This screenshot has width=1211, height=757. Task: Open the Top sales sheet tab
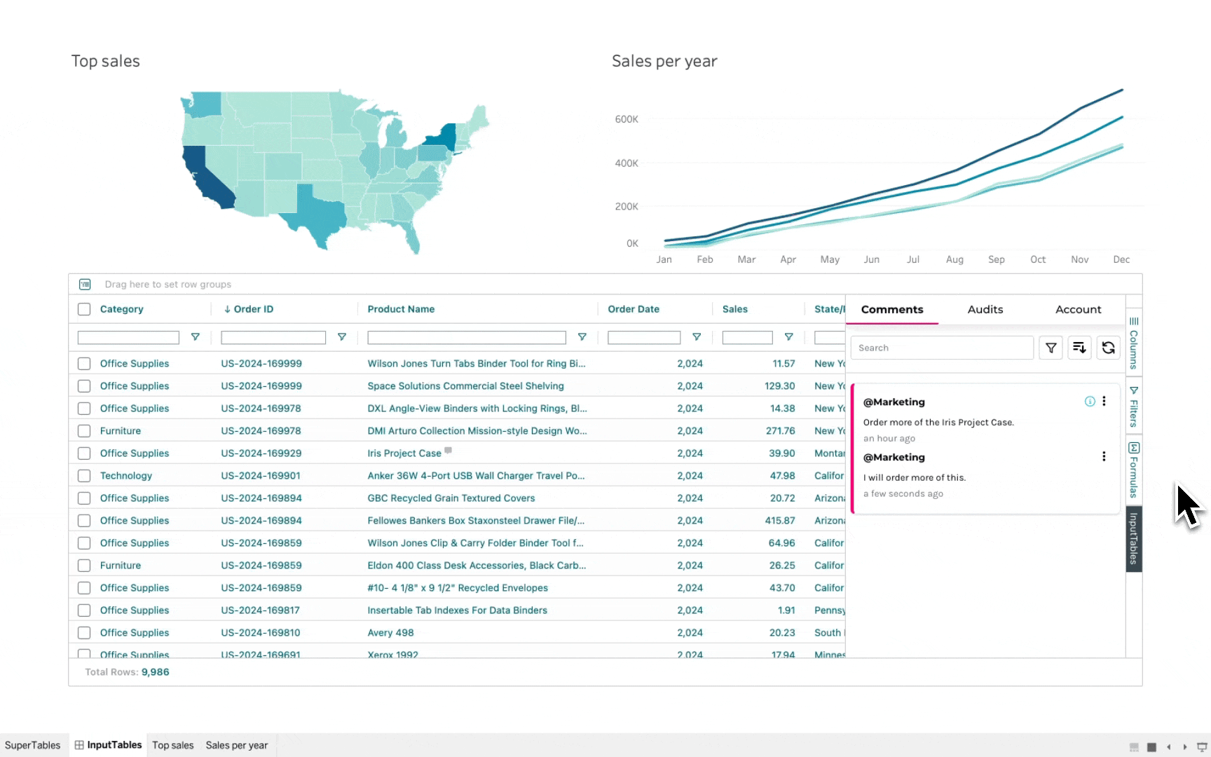172,745
